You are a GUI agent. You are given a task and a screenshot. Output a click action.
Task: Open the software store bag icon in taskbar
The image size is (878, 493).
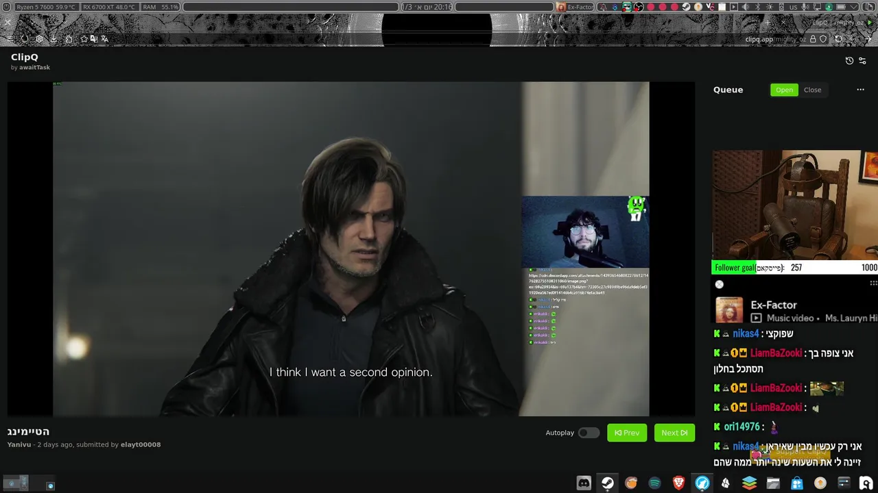point(796,483)
